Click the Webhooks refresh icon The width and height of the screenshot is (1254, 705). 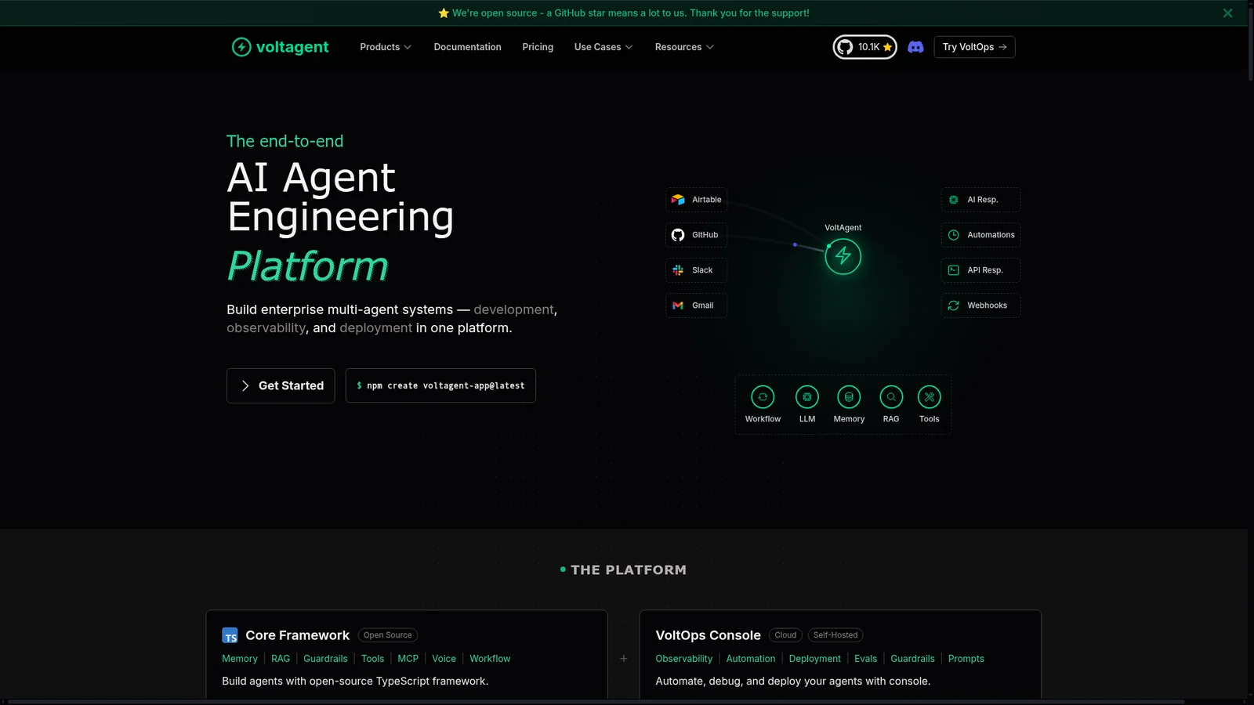953,305
